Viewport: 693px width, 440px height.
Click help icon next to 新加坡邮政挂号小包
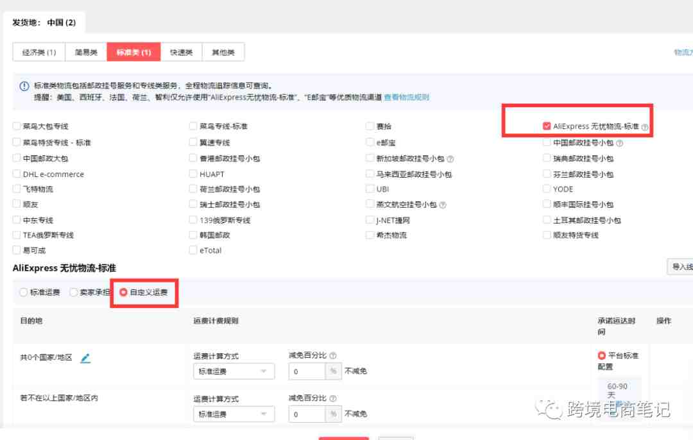(x=450, y=158)
